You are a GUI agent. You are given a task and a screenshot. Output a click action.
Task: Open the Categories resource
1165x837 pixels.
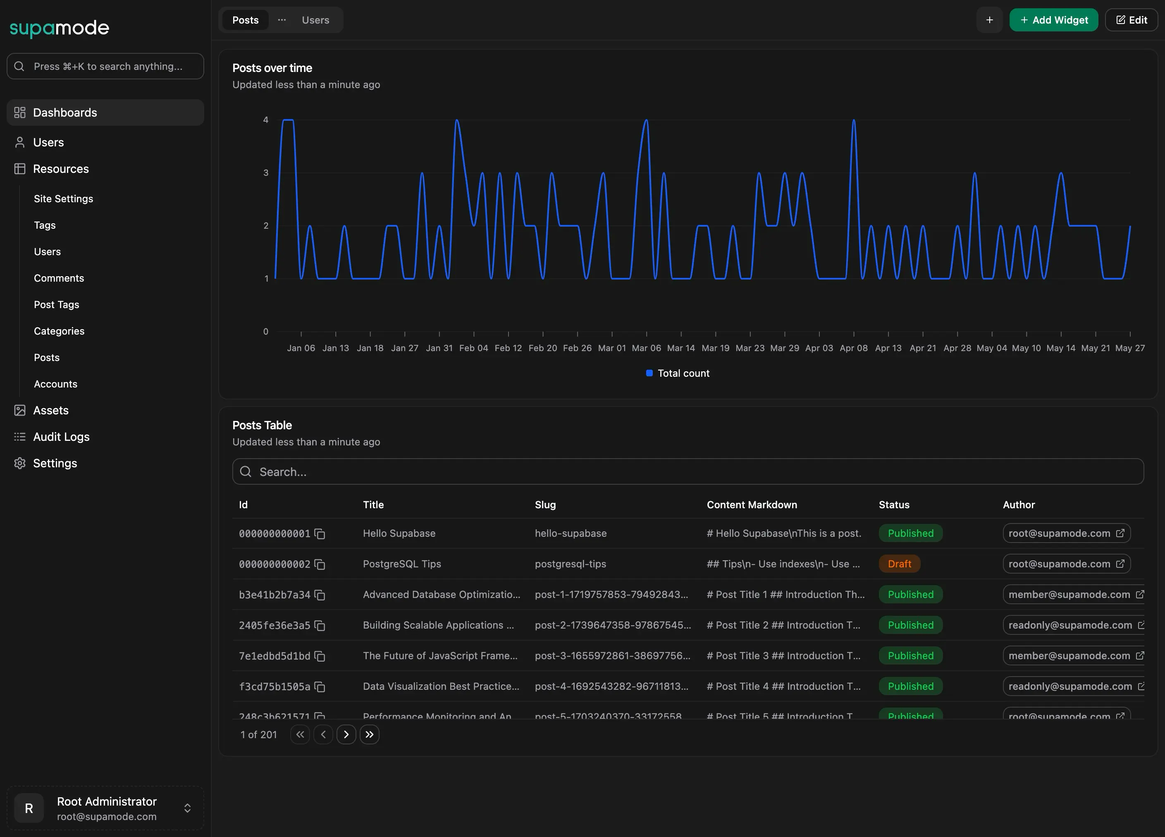(x=59, y=330)
